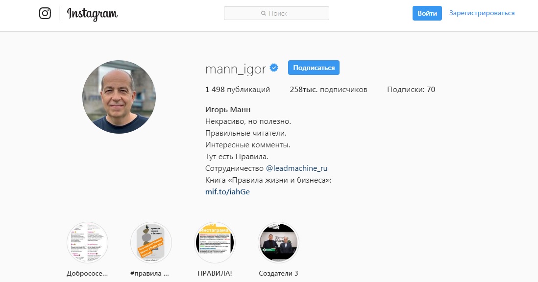
Task: Click the magnifier icon in search box
Action: point(264,13)
